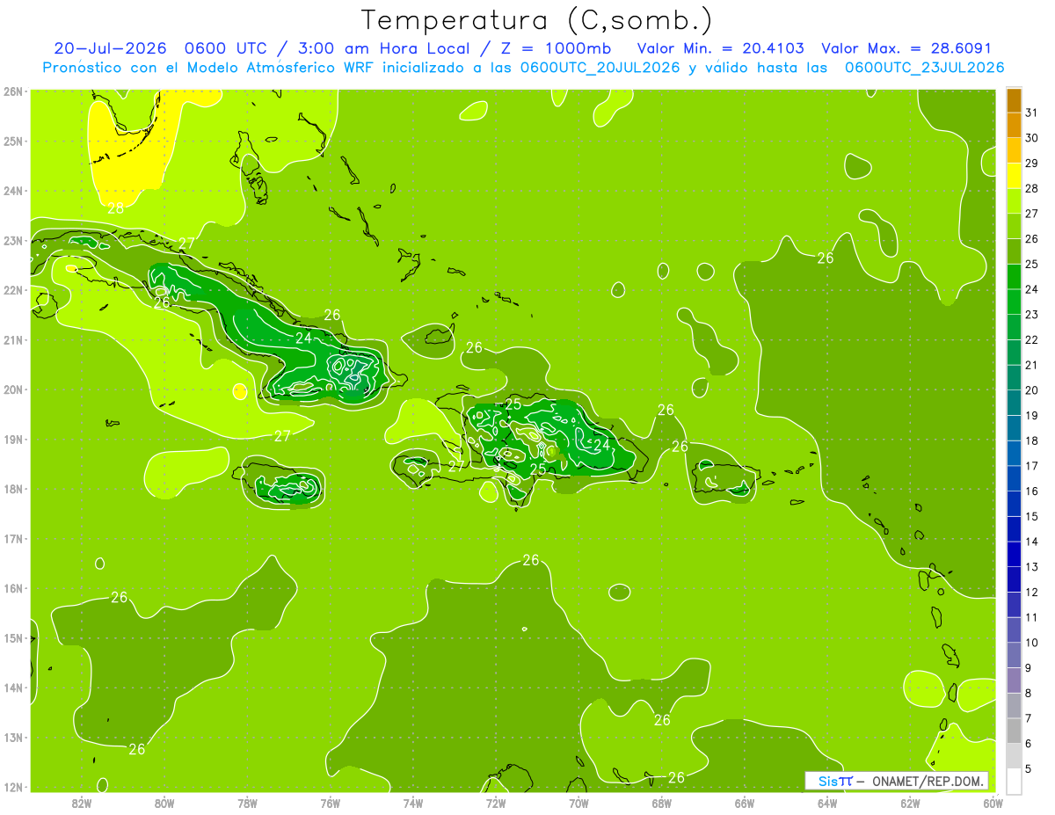1055x815 pixels.
Task: Click the color bar label '5'
Action: [x=1030, y=768]
